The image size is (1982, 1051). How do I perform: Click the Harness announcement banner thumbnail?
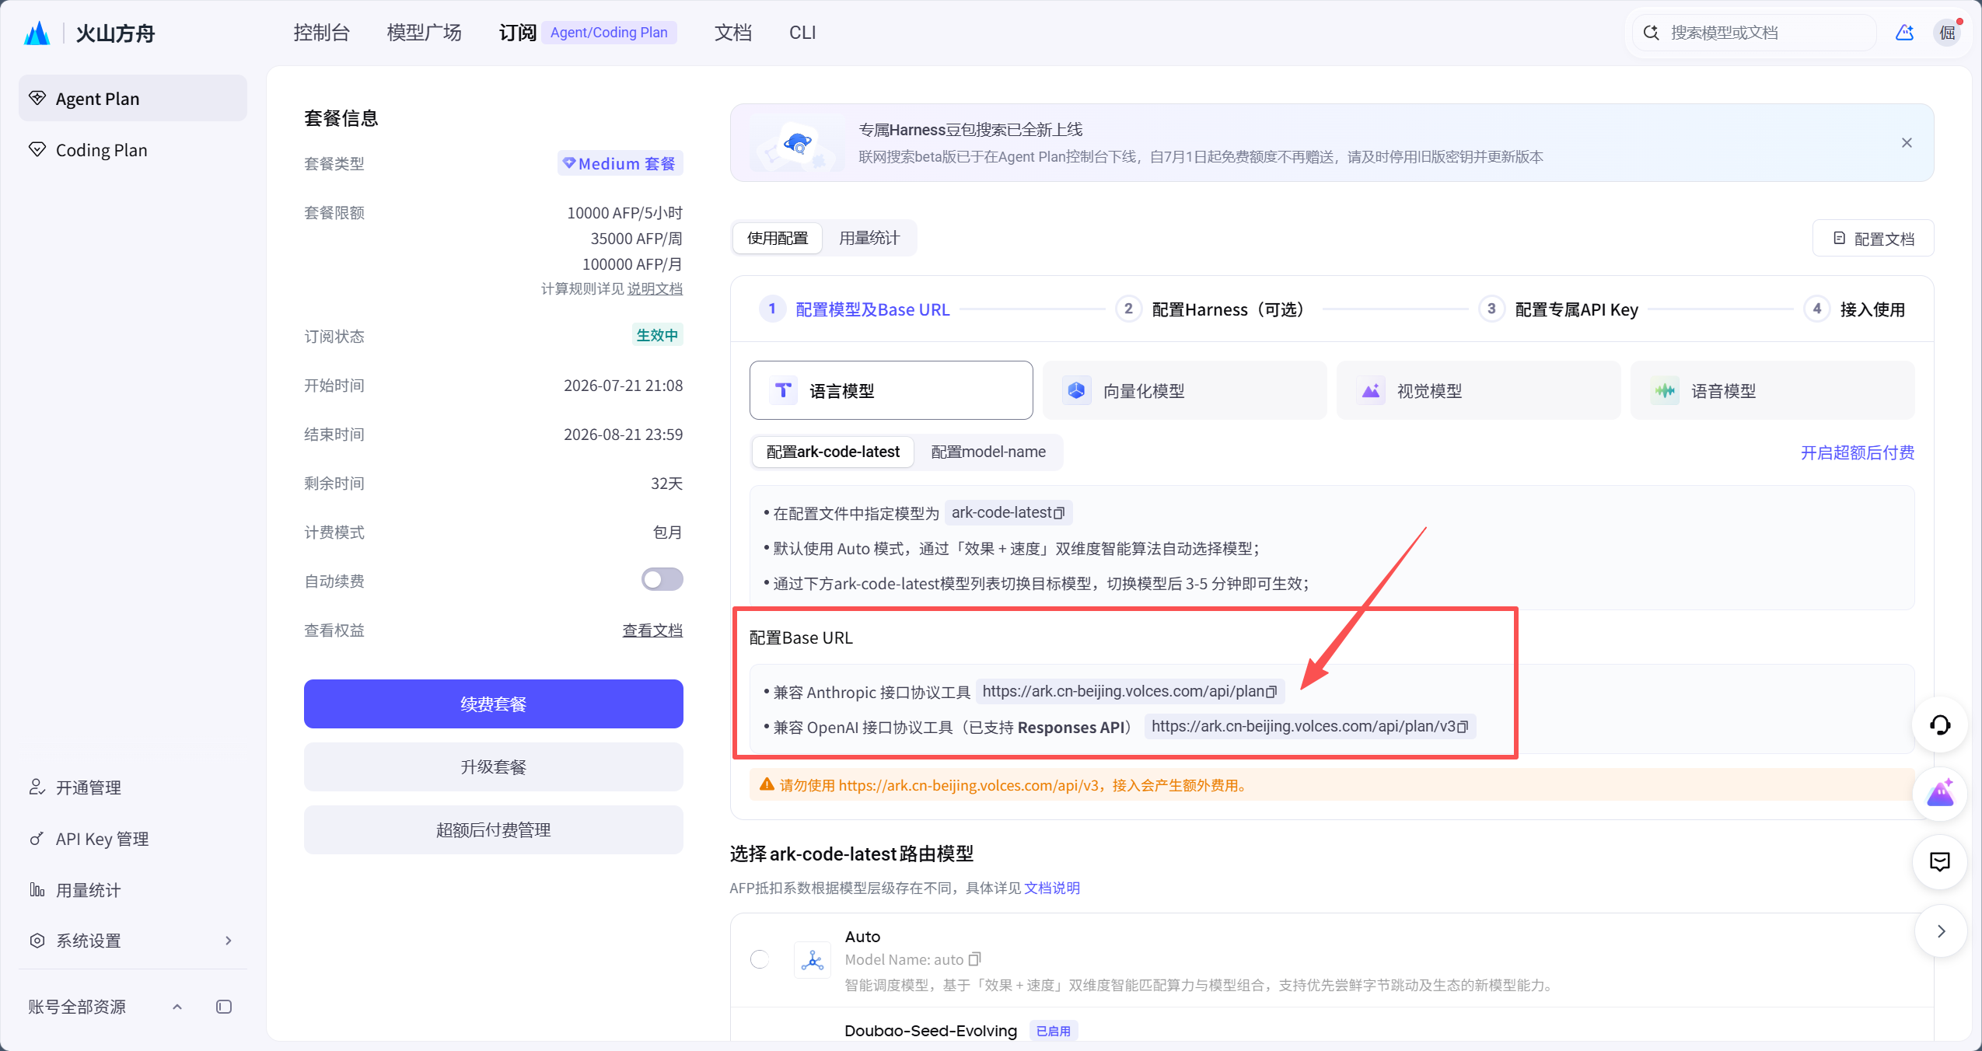pos(797,143)
